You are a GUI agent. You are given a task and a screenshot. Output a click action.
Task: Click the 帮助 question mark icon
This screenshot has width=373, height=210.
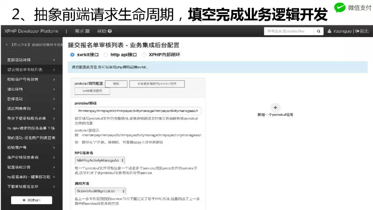coord(110,31)
